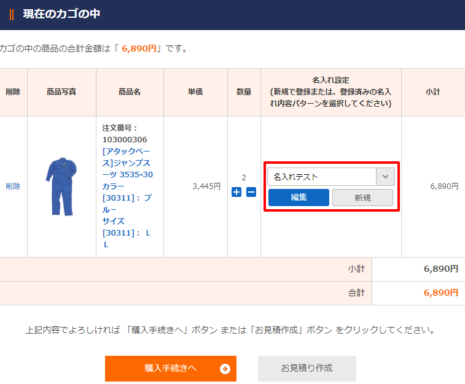465x384 pixels.
Task: Click the 数量 column header
Action: point(244,92)
